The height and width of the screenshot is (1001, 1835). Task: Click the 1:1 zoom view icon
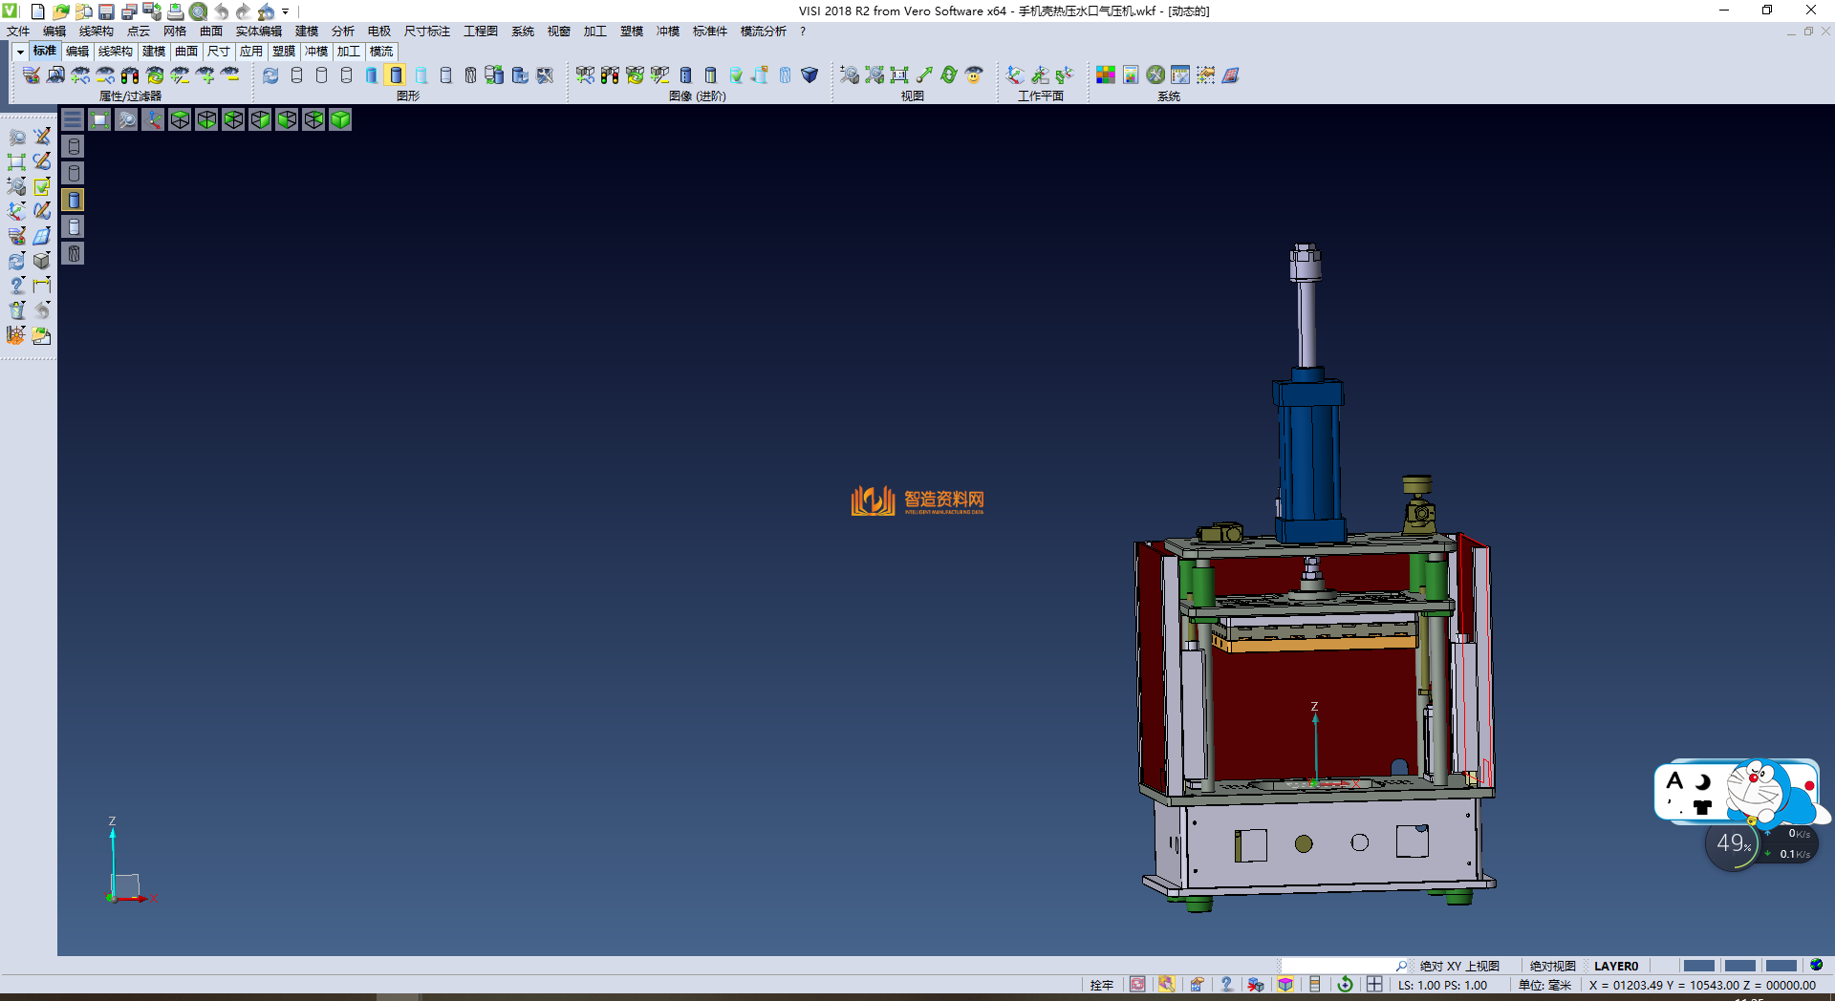[x=899, y=75]
